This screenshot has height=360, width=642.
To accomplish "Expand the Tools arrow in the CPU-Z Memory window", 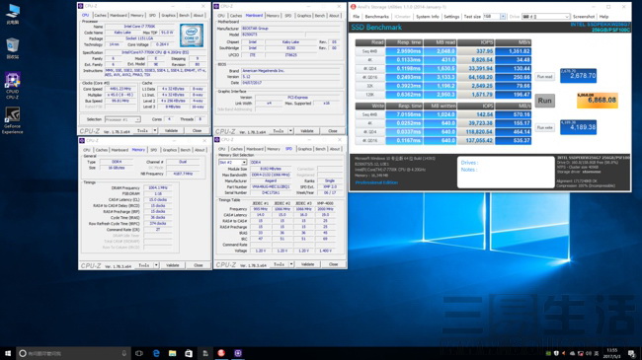I will click(156, 265).
